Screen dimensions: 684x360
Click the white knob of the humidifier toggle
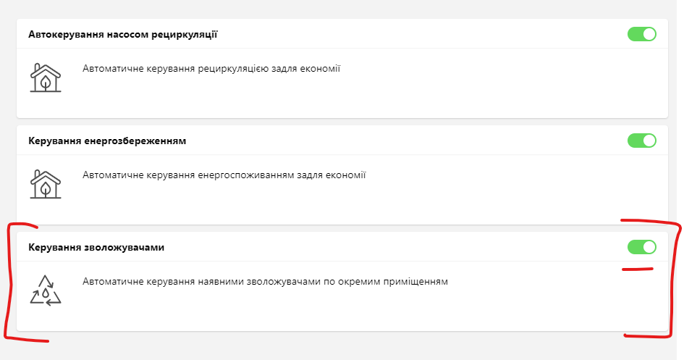[x=649, y=247]
